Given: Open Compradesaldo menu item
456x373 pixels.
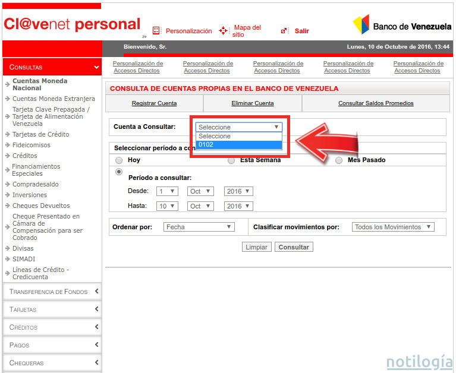Looking at the screenshot, I should 36,184.
